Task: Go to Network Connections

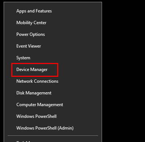Action: pos(38,81)
